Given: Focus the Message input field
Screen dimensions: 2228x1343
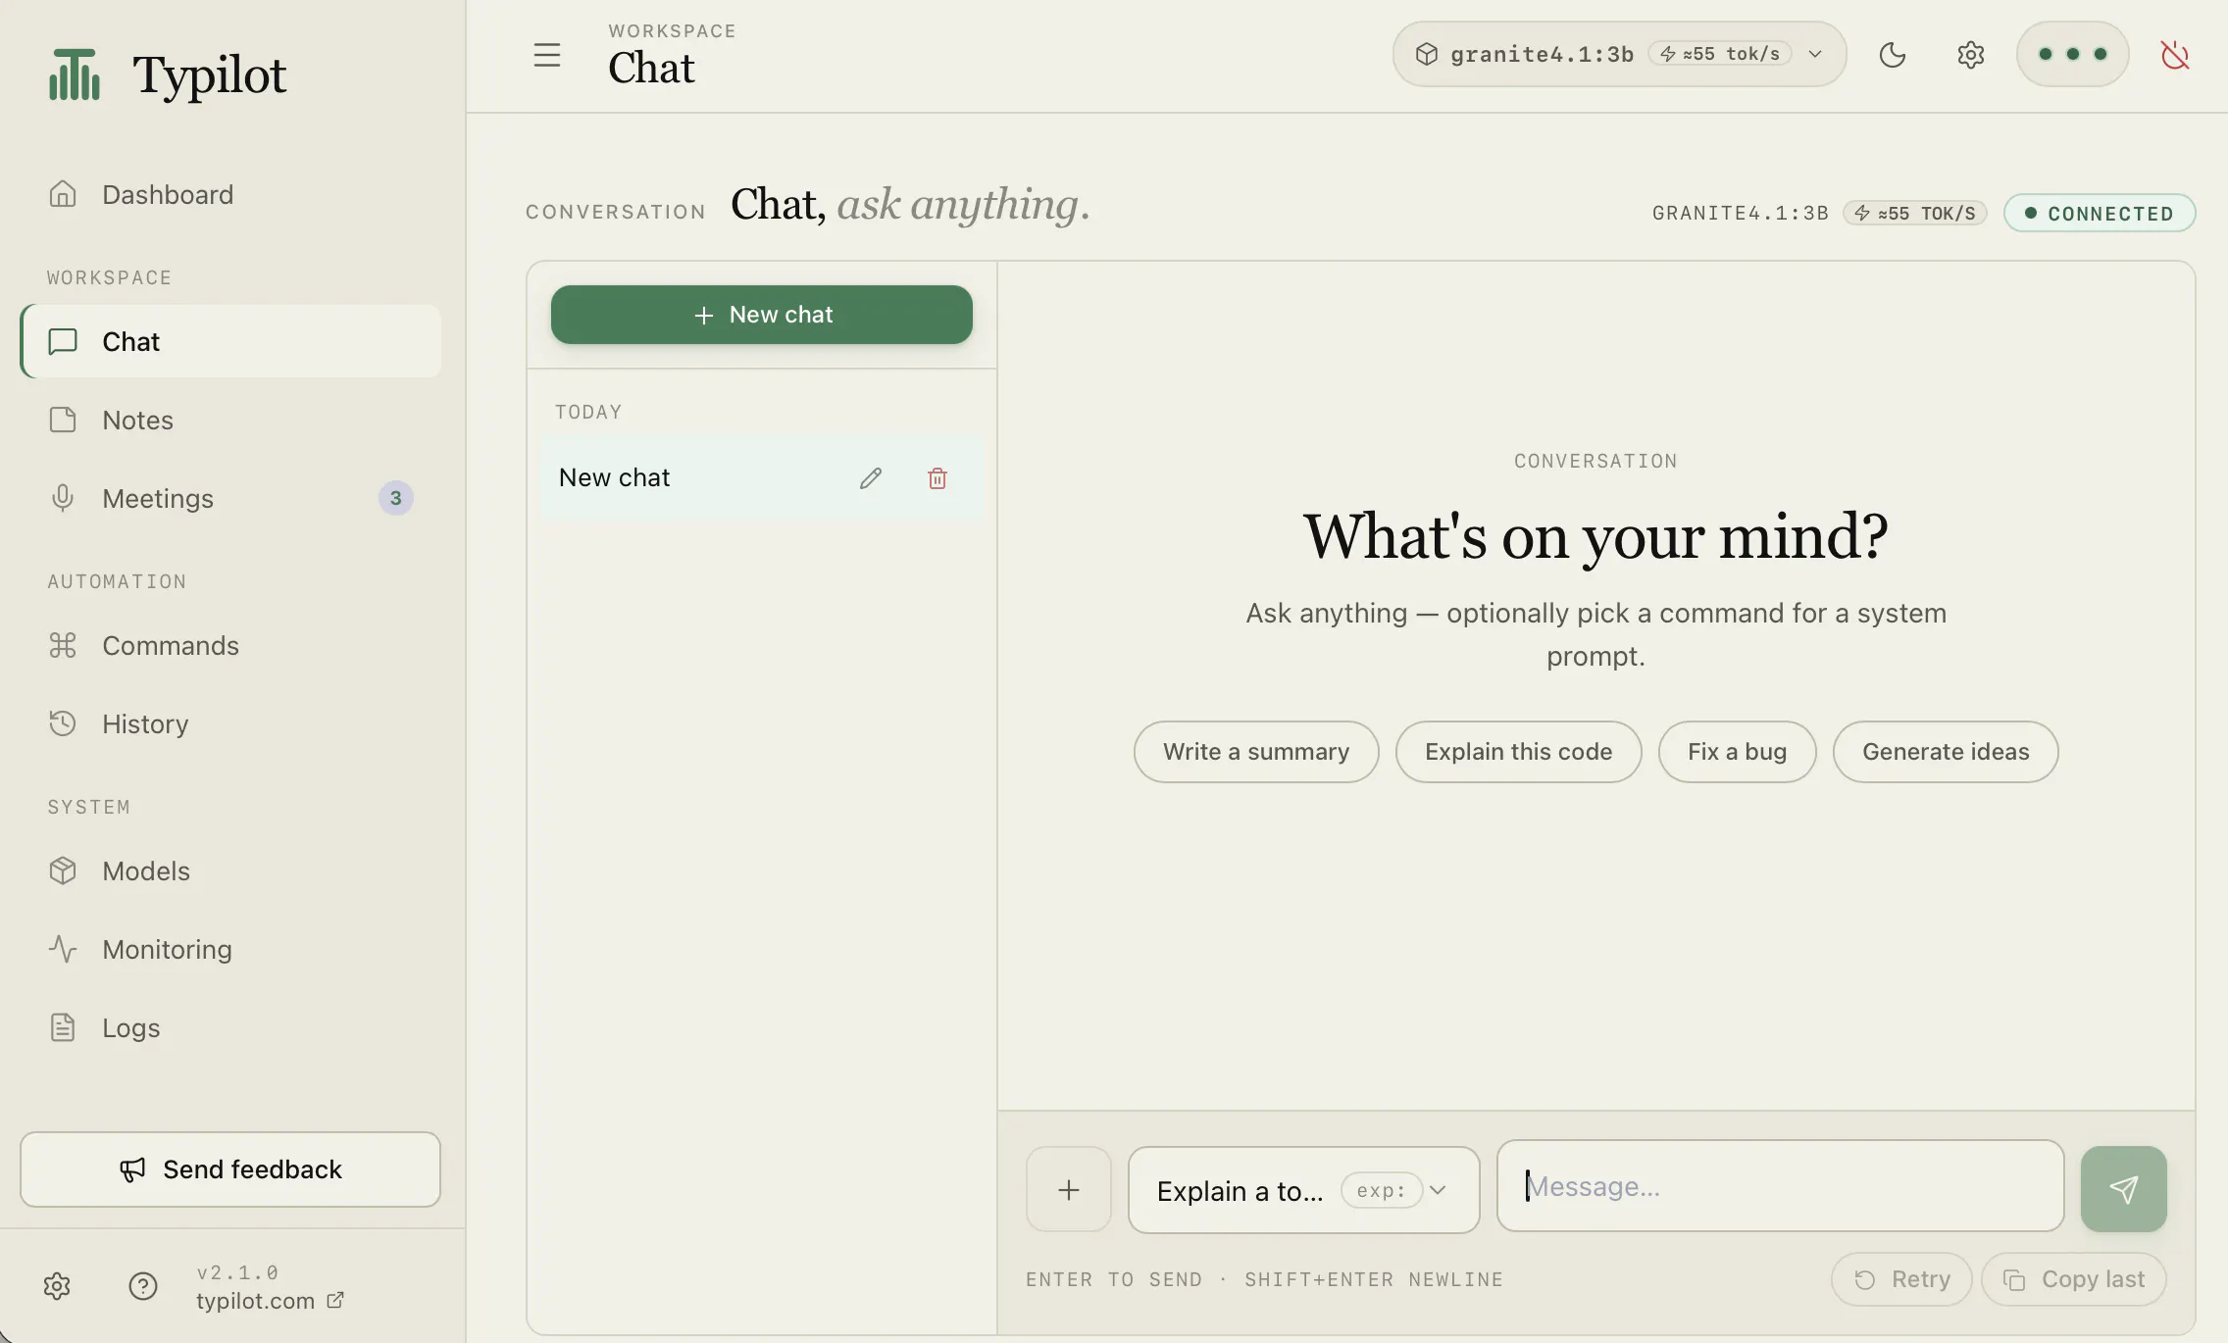Looking at the screenshot, I should coord(1780,1186).
